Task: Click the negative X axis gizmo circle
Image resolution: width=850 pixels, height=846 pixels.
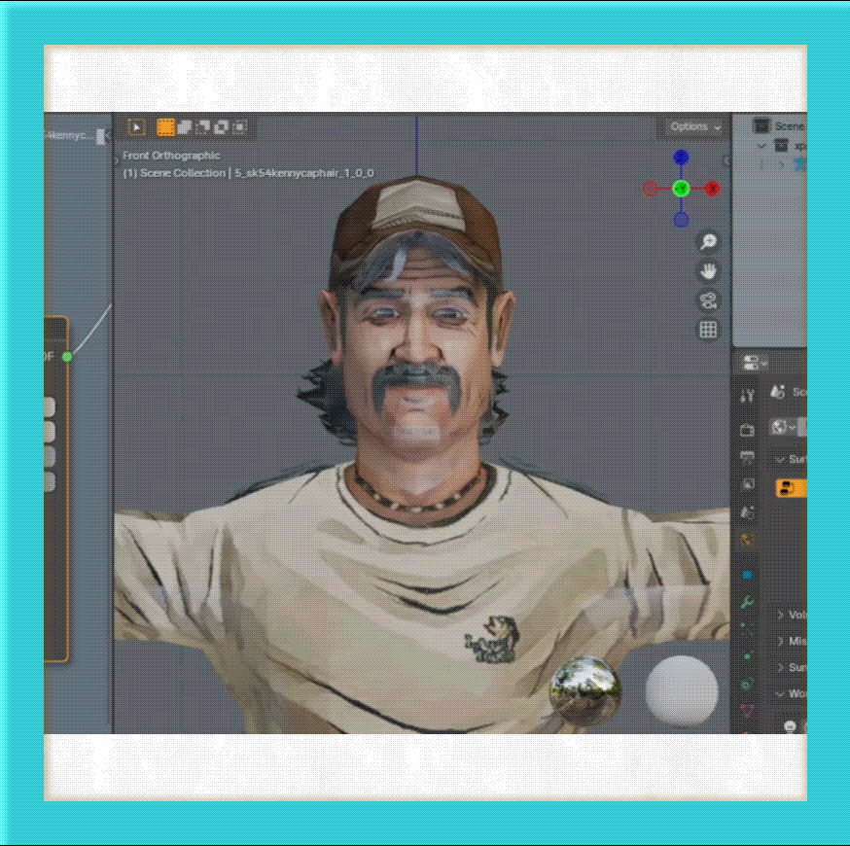Action: 650,188
